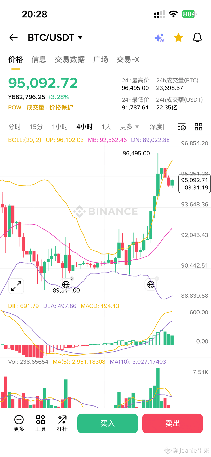This screenshot has width=211, height=457.
Task: Toggle the favorite star for BTC/USDT
Action: coord(178,37)
